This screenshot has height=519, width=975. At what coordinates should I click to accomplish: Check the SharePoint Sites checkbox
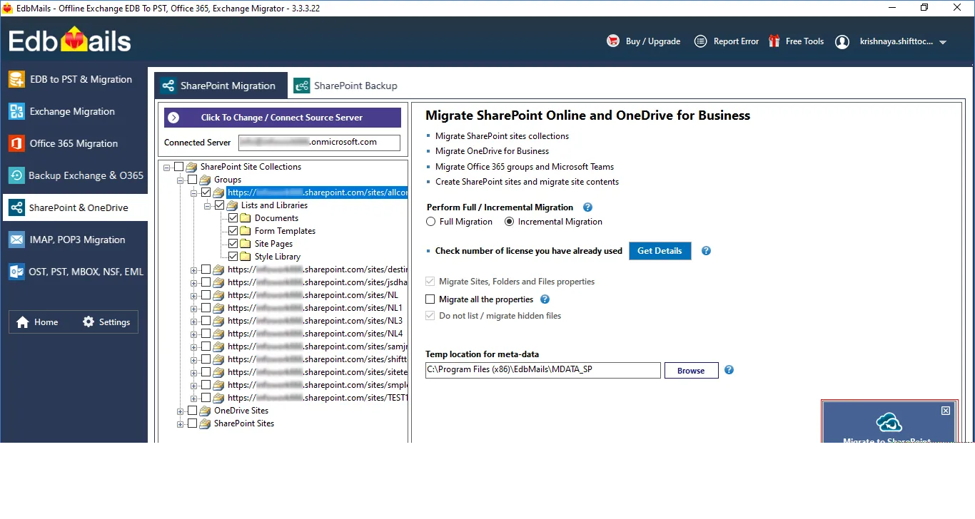point(192,423)
